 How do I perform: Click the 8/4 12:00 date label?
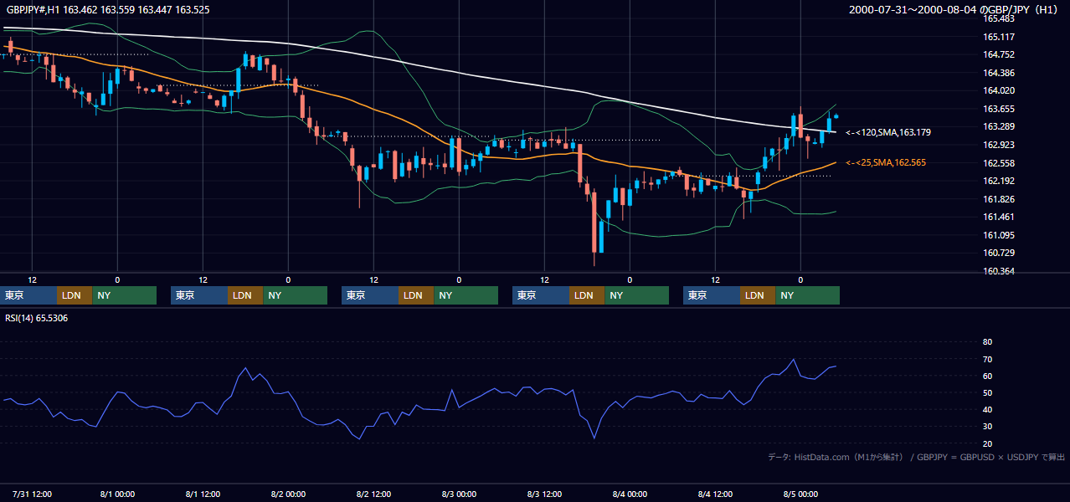pos(716,494)
